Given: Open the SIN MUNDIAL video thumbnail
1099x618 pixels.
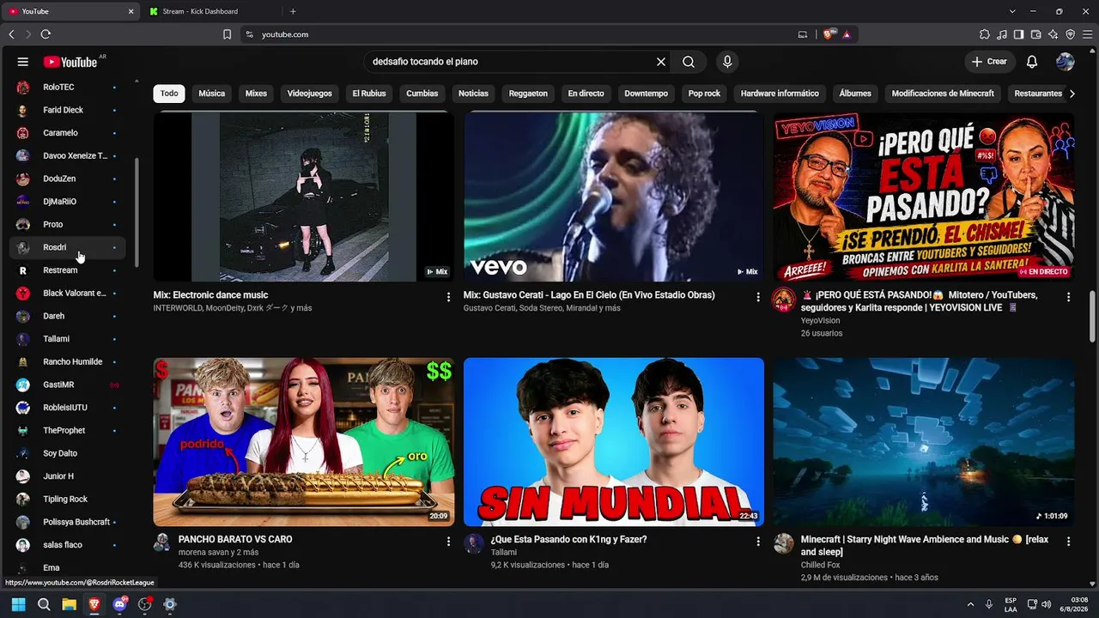Looking at the screenshot, I should (613, 441).
